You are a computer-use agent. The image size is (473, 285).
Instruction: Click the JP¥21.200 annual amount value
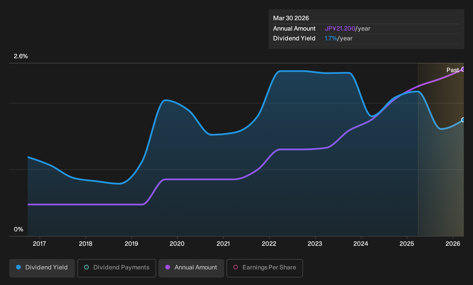tap(340, 29)
